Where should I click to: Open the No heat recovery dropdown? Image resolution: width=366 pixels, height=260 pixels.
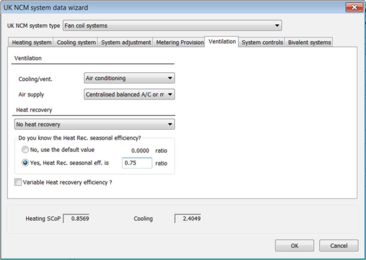pos(94,124)
